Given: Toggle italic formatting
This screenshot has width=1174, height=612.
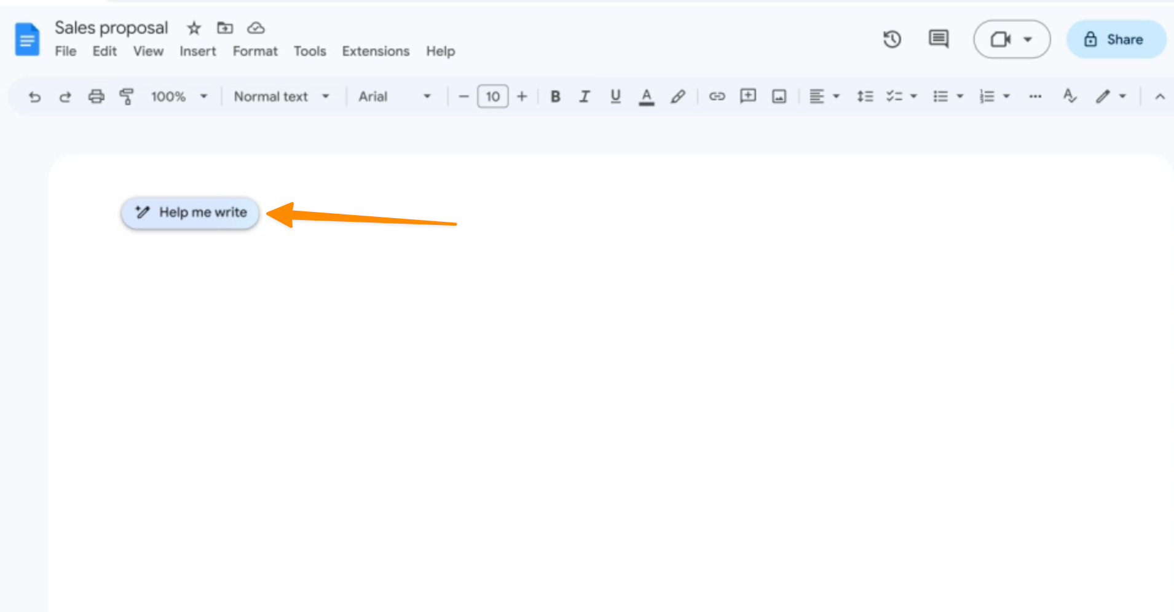Looking at the screenshot, I should [x=585, y=96].
